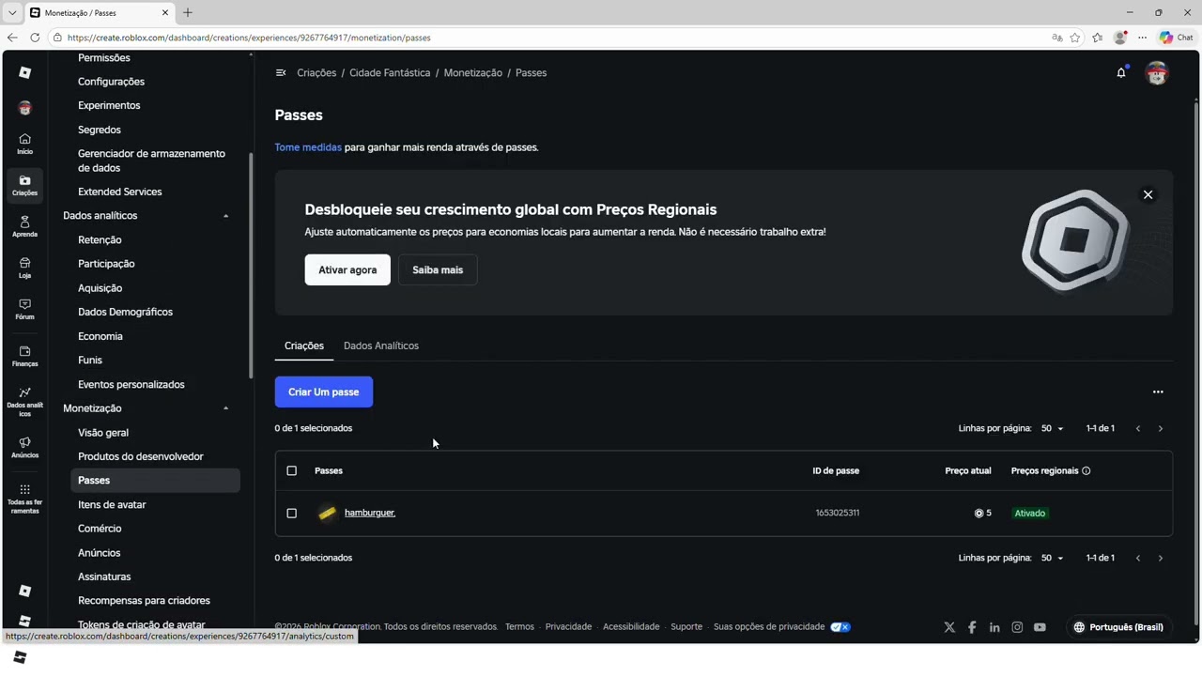Go to next page in top pagination
Image resolution: width=1202 pixels, height=676 pixels.
[1160, 428]
